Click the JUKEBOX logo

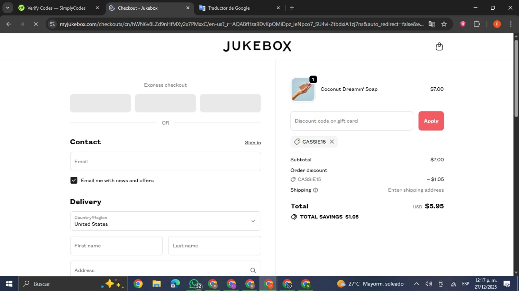click(257, 46)
